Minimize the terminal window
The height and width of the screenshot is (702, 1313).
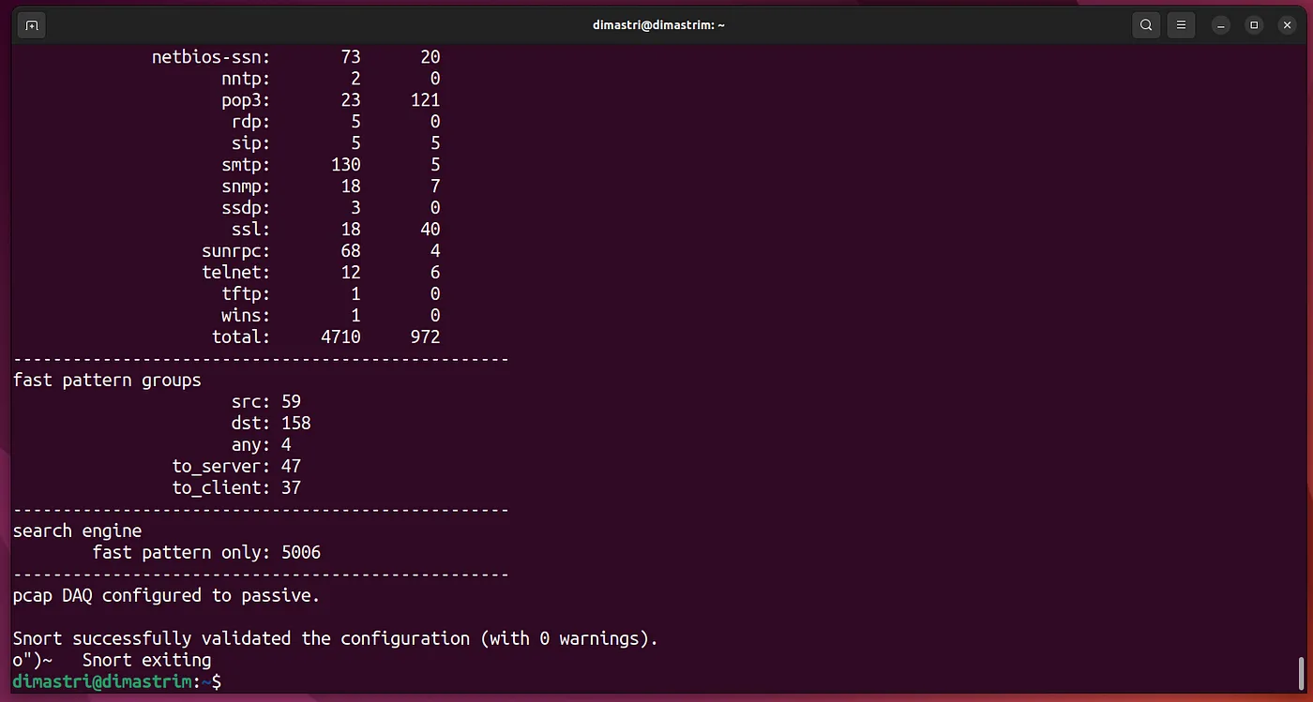[1220, 25]
